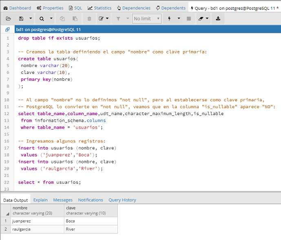
Task: Click the 'select * from usuarios;' line
Action: (x=49, y=182)
